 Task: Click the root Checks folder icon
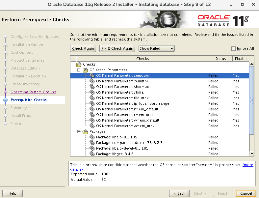tap(79, 64)
